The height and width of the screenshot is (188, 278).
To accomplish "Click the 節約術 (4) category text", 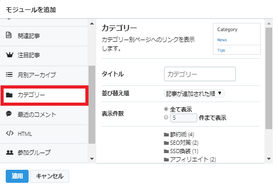I will (182, 134).
